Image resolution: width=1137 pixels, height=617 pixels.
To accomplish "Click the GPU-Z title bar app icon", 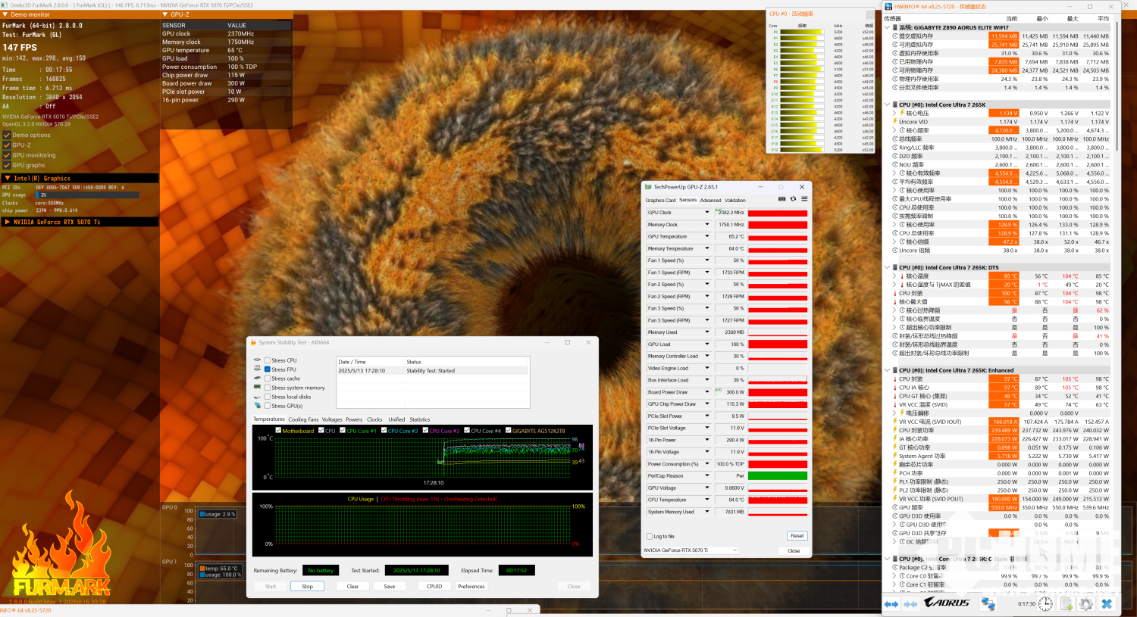I will tap(648, 187).
